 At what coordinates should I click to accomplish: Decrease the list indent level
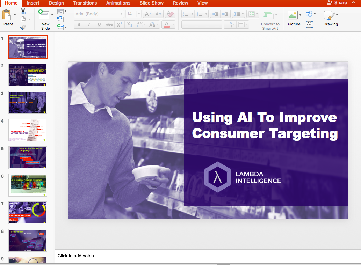coord(215,14)
